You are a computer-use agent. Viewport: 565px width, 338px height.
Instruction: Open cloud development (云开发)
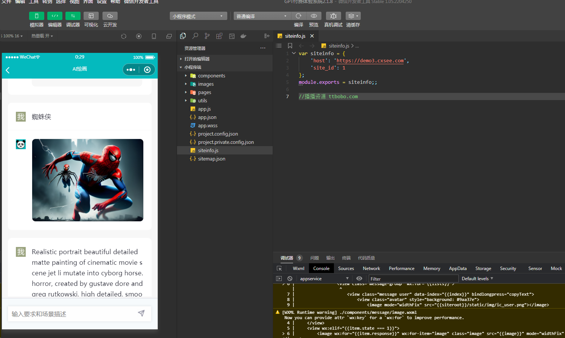coord(110,16)
